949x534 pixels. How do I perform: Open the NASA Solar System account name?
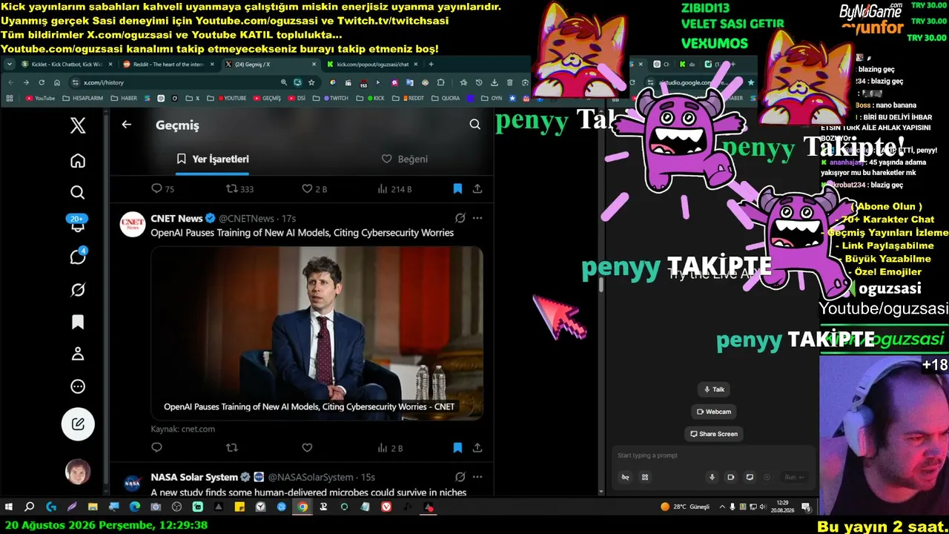[x=194, y=477]
